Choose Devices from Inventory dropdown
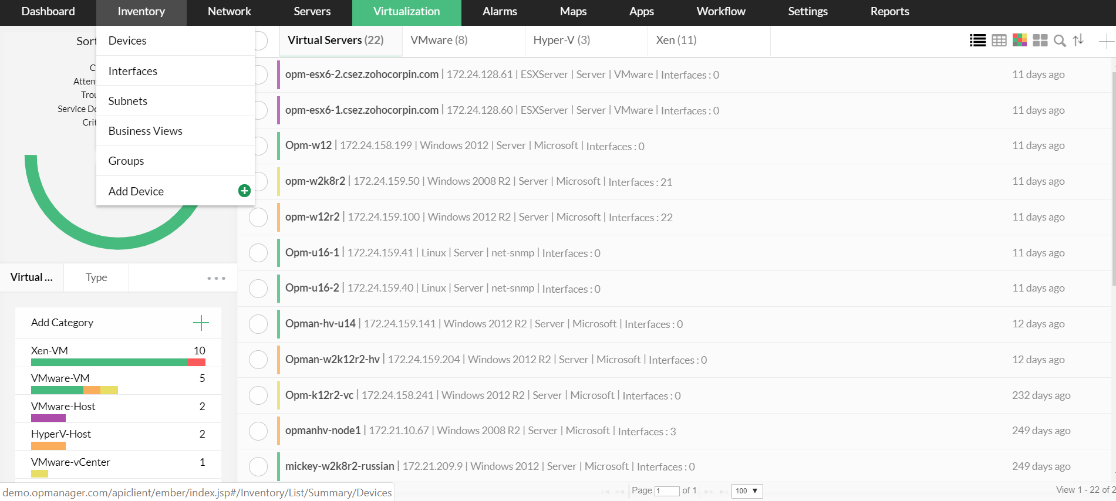1116x501 pixels. 176,40
